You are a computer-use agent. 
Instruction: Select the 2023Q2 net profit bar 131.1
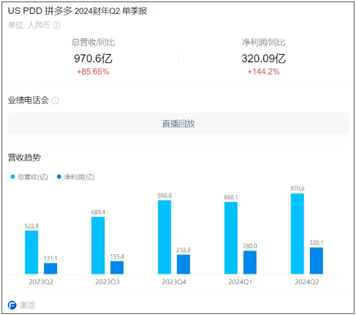tap(50, 269)
